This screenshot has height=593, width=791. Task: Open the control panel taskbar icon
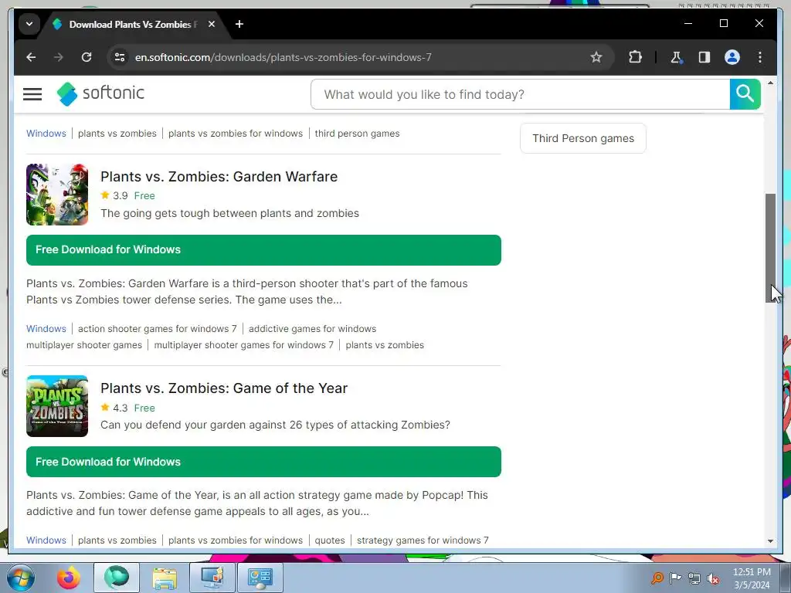coord(260,578)
